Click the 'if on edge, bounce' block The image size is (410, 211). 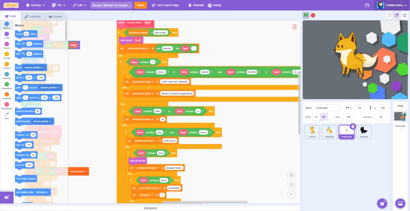[26, 179]
